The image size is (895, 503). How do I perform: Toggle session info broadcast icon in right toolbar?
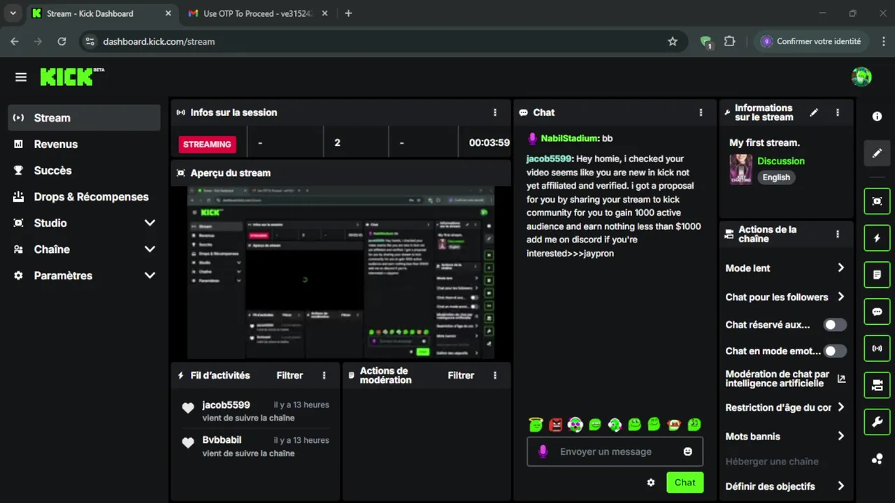(878, 348)
